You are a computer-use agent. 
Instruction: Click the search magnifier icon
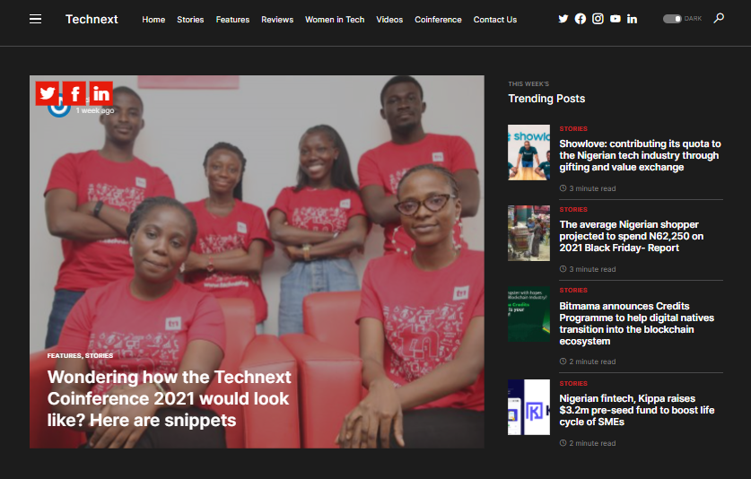(719, 18)
